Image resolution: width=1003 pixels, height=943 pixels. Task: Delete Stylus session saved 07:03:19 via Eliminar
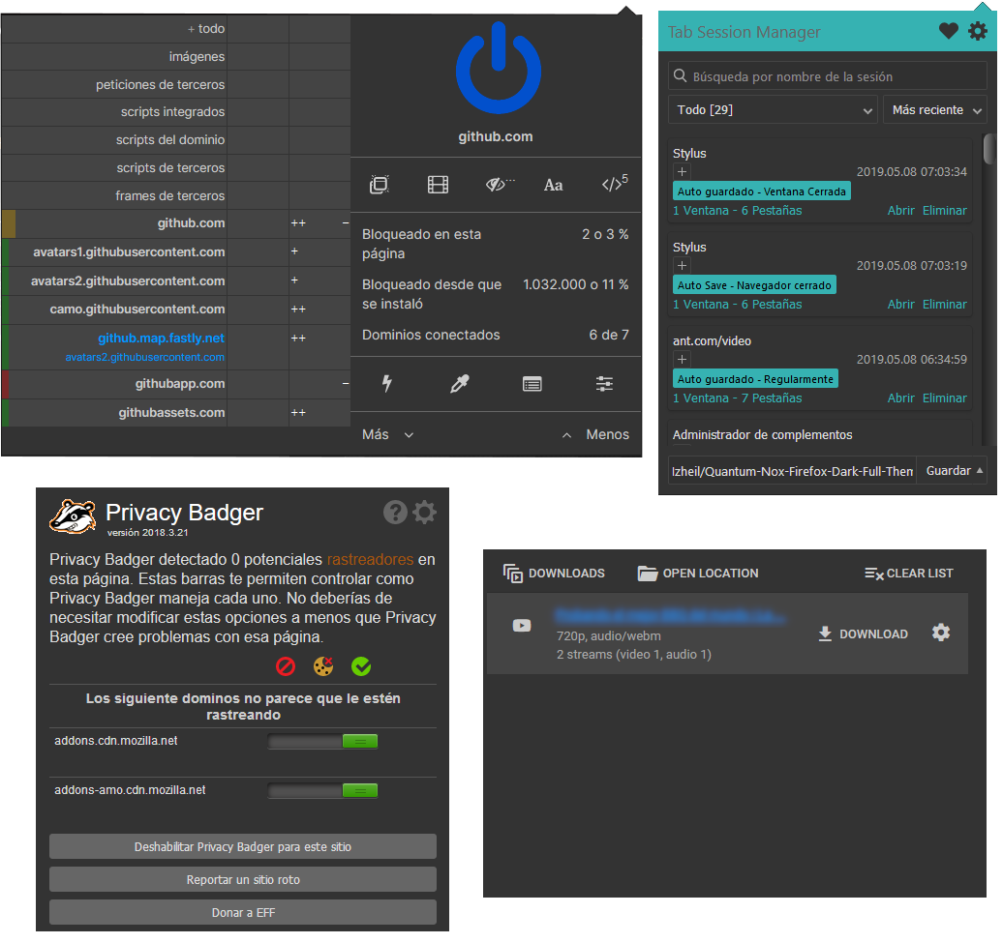[944, 304]
